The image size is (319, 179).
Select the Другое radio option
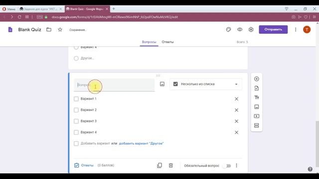coord(76,59)
